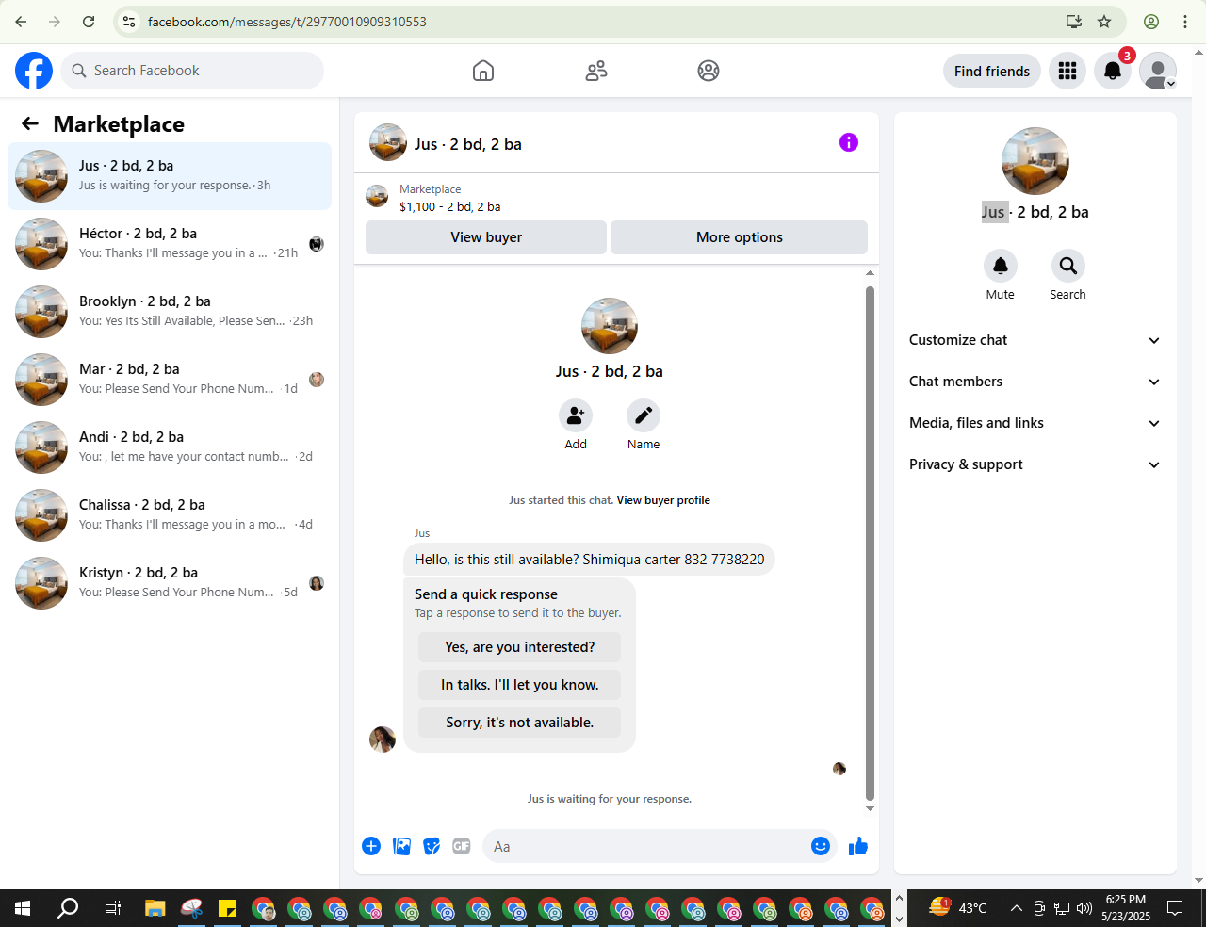Click the chat messages vertical scrollbar
1206x927 pixels.
click(x=870, y=542)
